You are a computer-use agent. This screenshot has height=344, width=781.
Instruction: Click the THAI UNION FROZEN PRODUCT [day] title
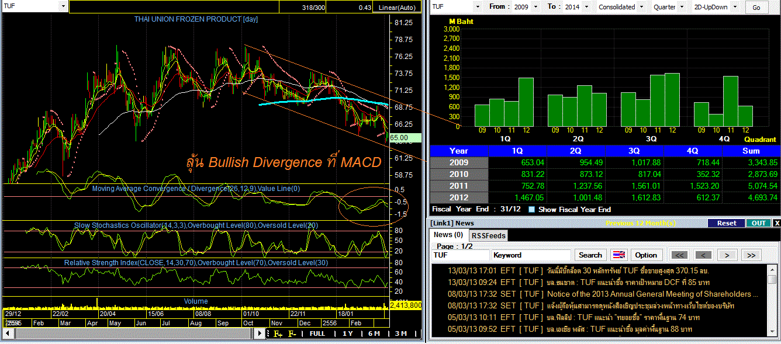pos(196,19)
